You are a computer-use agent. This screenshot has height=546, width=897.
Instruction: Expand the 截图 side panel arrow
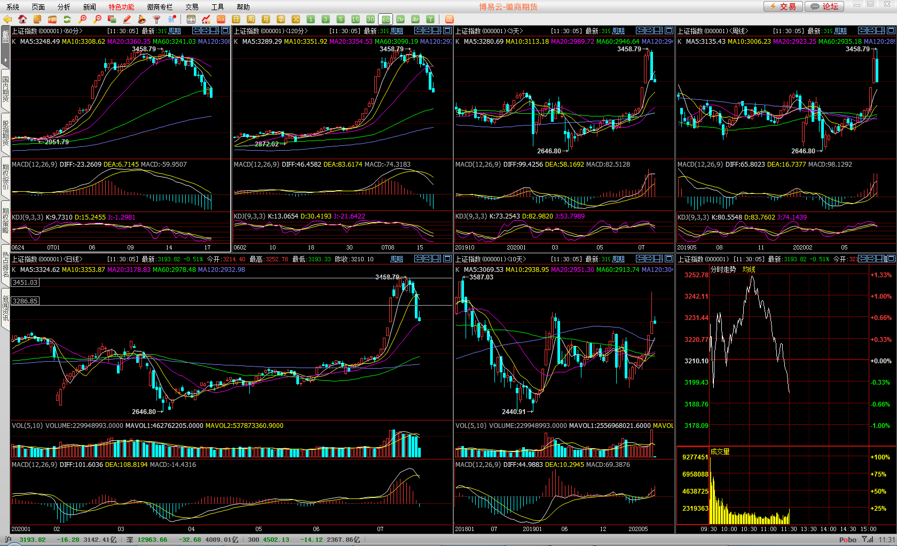[x=5, y=59]
